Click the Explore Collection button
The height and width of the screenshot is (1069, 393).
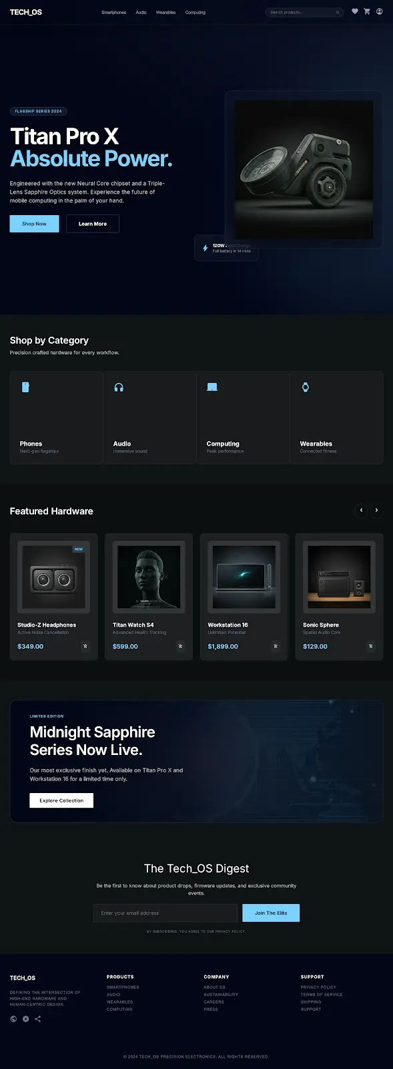click(x=61, y=800)
